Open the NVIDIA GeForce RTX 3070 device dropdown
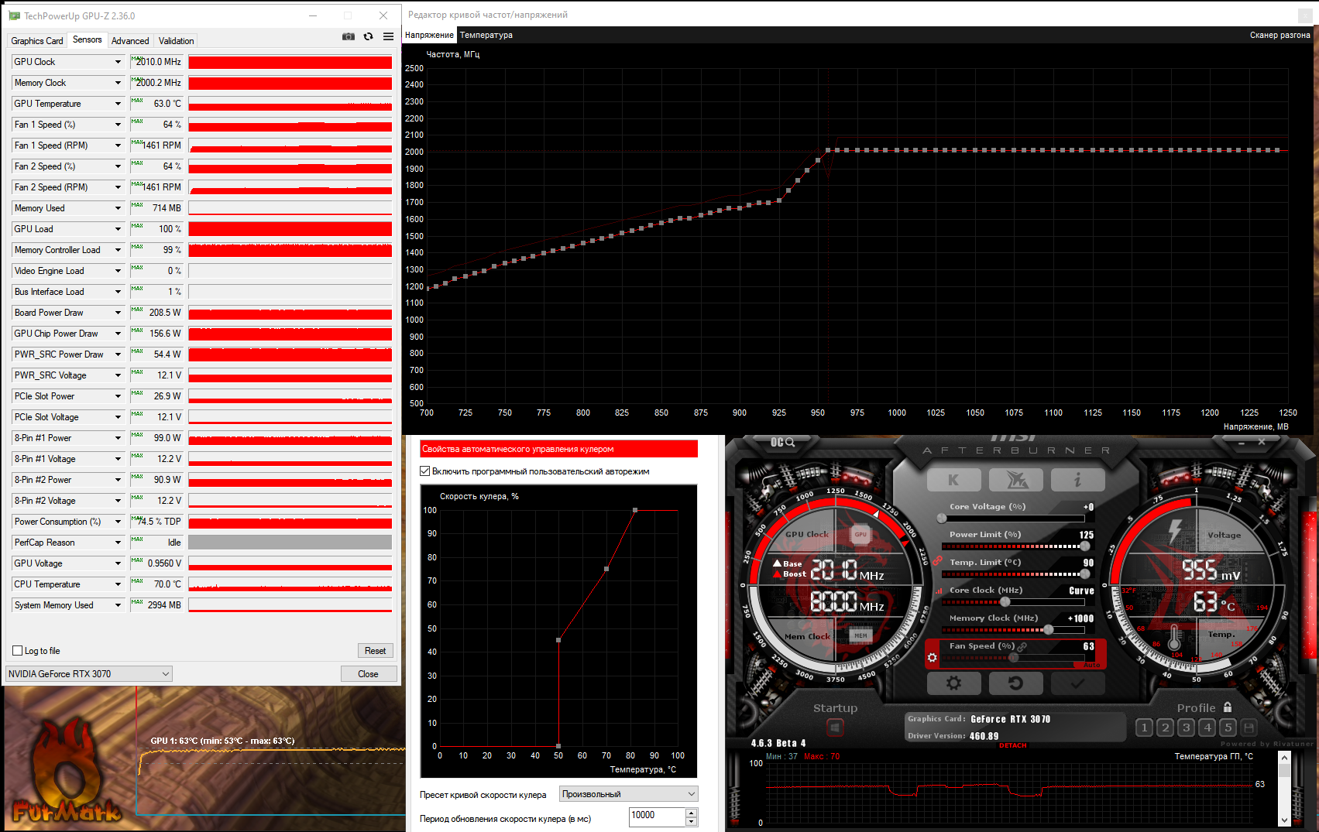 point(89,674)
